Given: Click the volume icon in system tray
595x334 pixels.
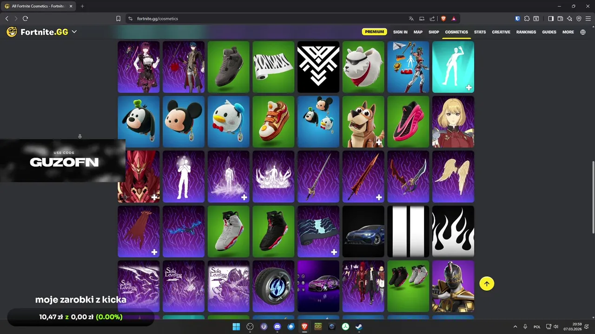Looking at the screenshot, I should click(x=556, y=327).
